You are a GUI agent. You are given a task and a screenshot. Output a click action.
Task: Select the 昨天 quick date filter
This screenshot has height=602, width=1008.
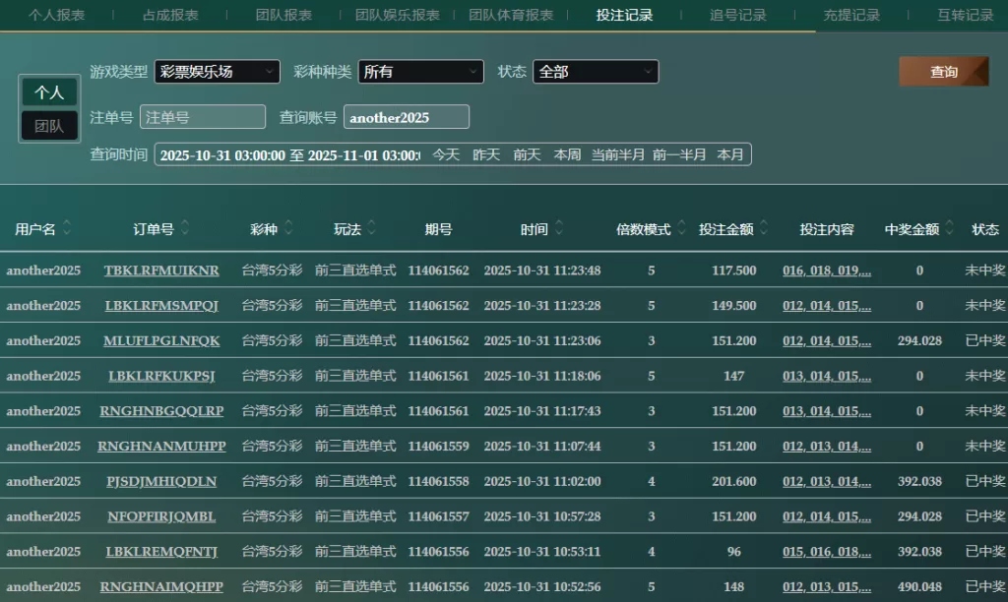(486, 154)
